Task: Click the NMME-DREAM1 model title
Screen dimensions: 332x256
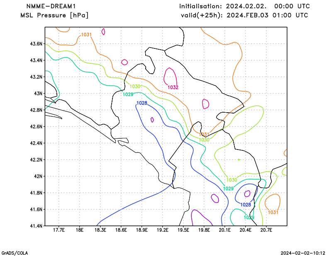Action: tap(51, 6)
